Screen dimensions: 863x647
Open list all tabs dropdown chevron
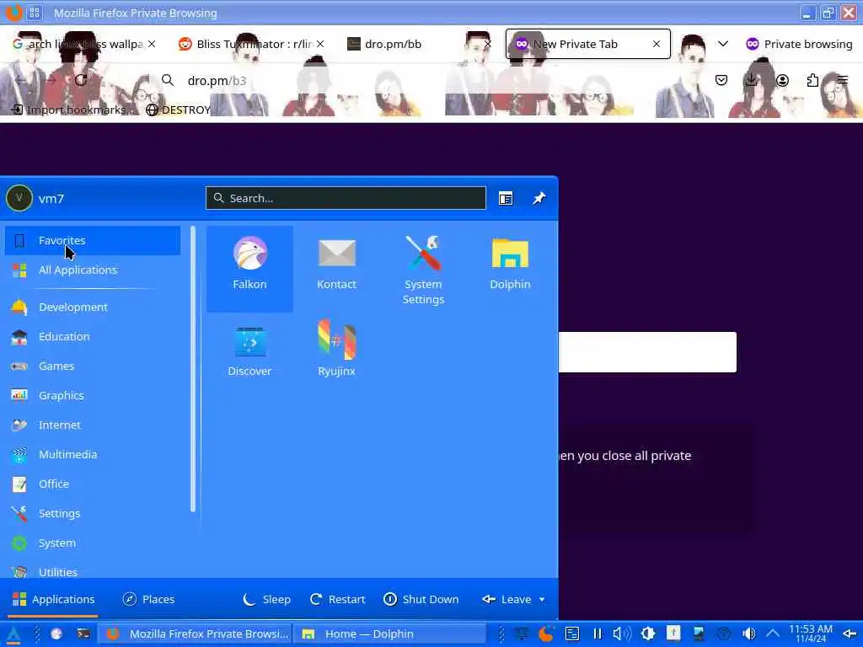(x=723, y=44)
